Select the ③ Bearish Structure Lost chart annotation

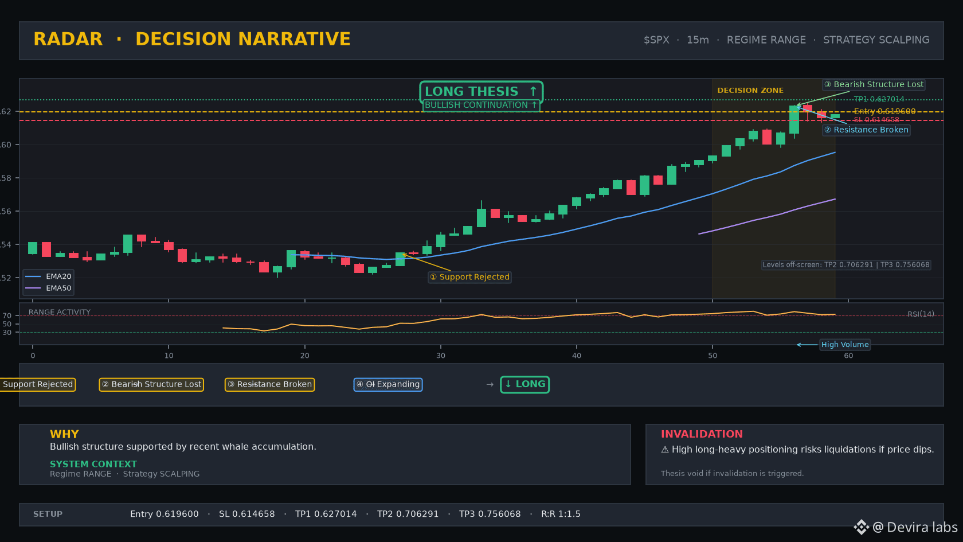874,84
